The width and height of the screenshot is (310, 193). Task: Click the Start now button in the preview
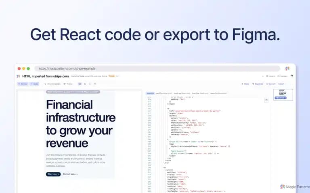[53, 174]
